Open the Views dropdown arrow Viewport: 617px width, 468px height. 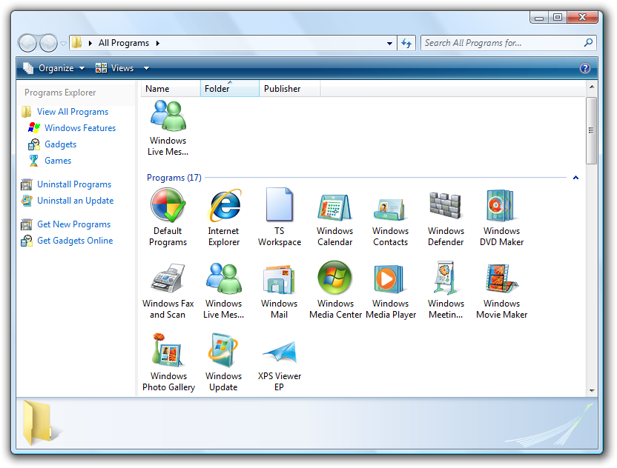tap(146, 68)
